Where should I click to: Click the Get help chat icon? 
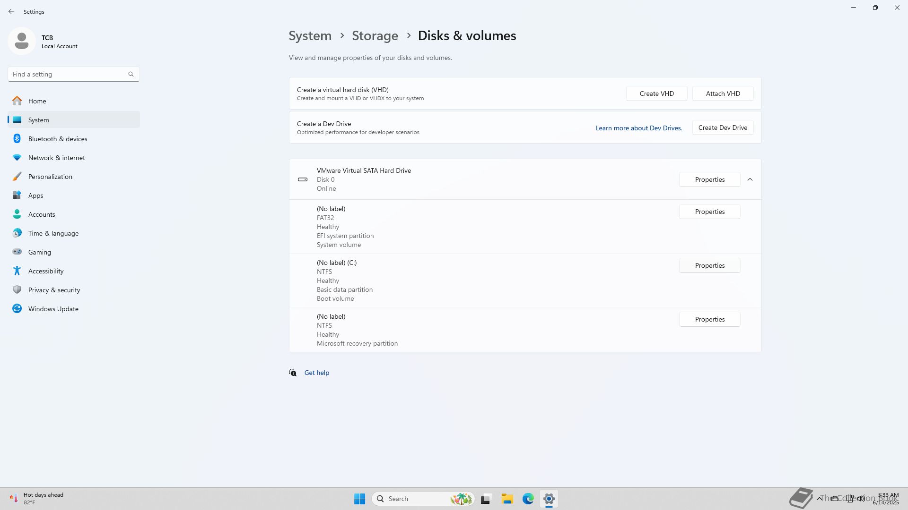(x=293, y=373)
